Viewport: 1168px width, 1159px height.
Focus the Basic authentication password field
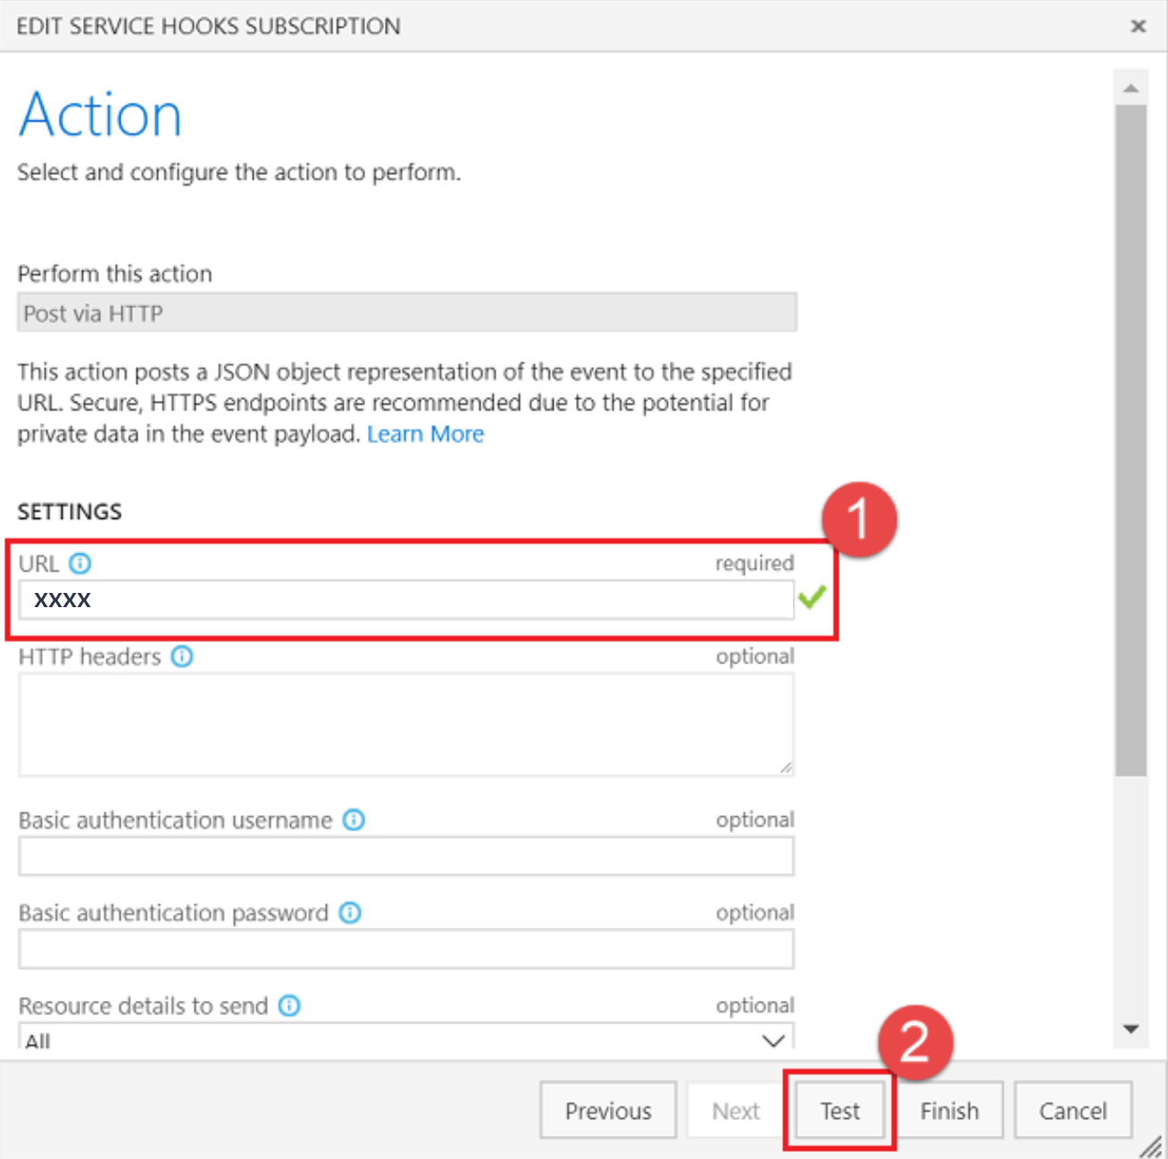coord(406,949)
